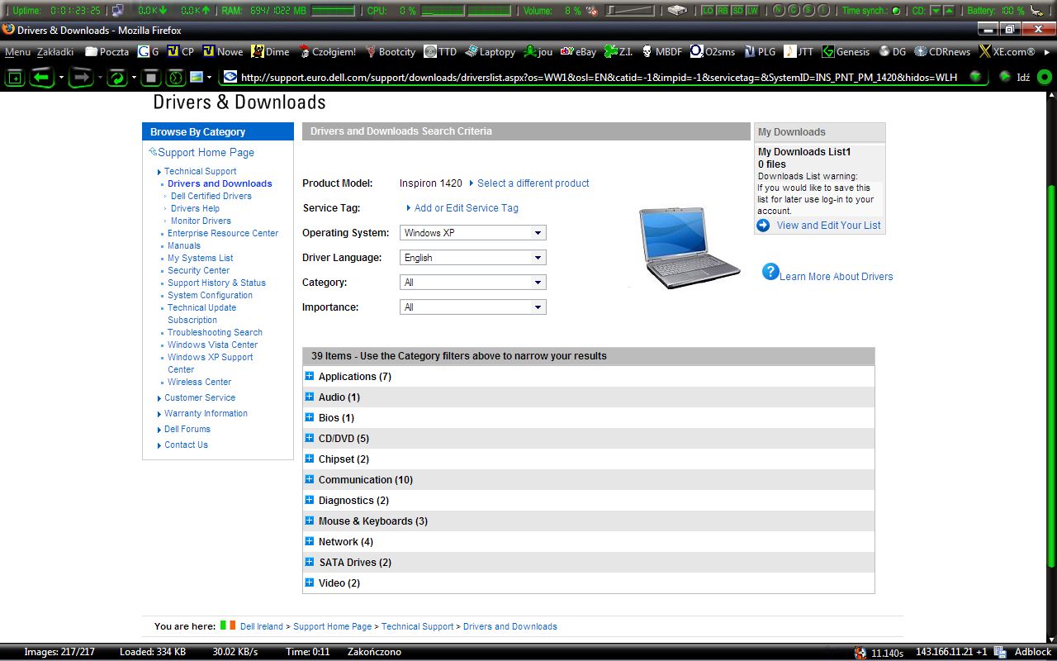This screenshot has height=661, width=1057.
Task: Open the TTD bookmark
Action: (440, 51)
